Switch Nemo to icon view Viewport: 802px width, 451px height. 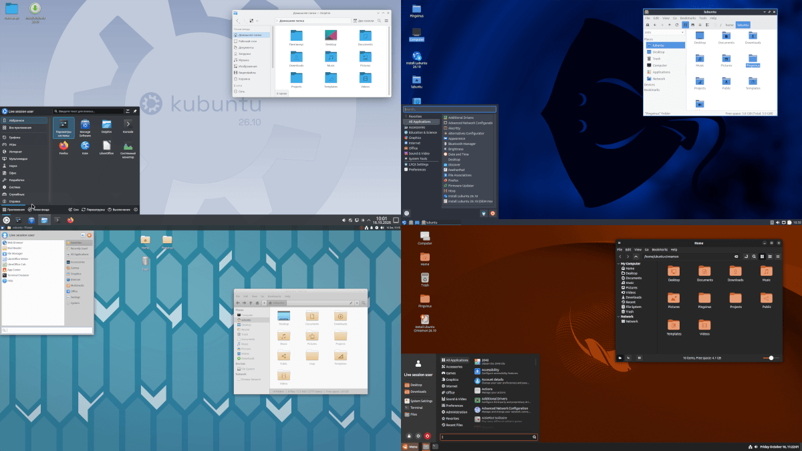[762, 257]
